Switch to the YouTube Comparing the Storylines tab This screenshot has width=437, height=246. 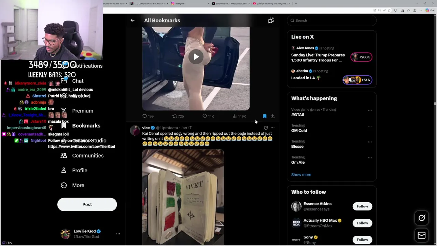pos(271,3)
